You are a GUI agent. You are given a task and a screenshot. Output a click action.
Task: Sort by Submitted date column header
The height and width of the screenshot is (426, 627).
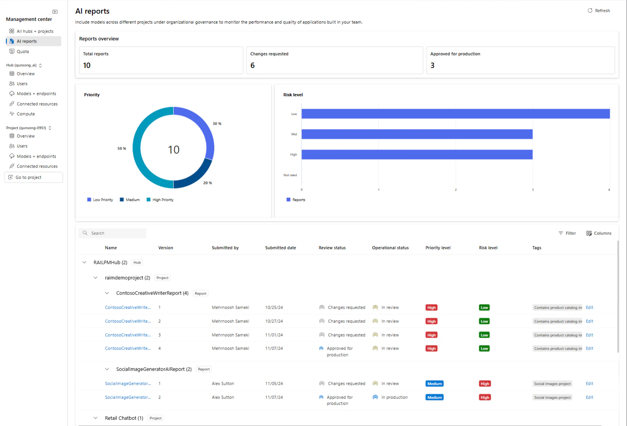click(281, 248)
